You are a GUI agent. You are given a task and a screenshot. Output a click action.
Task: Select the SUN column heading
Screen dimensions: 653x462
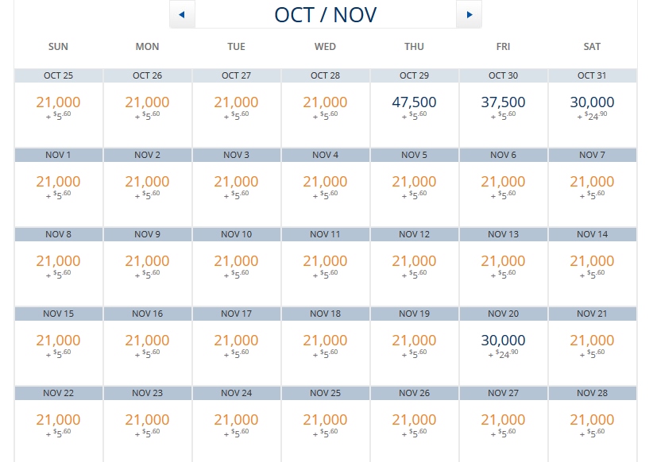tap(58, 46)
